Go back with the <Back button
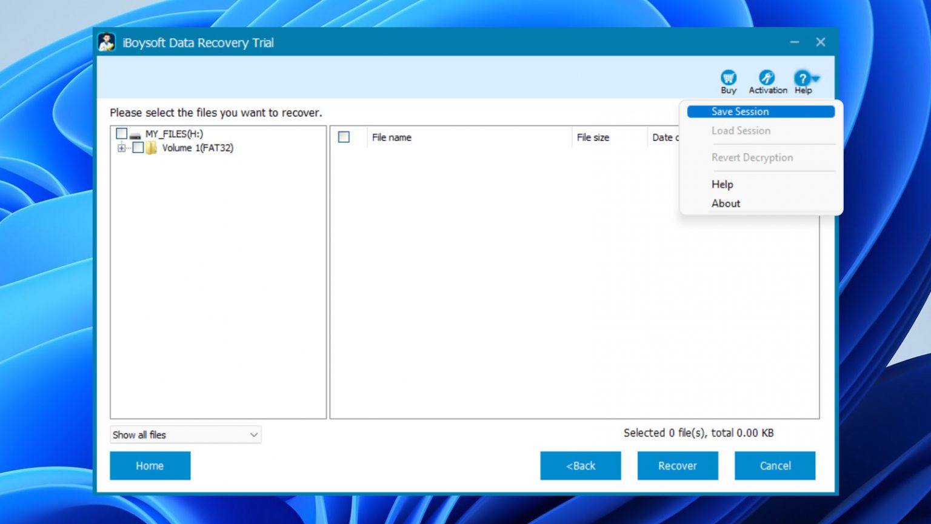The image size is (931, 524). [x=580, y=465]
